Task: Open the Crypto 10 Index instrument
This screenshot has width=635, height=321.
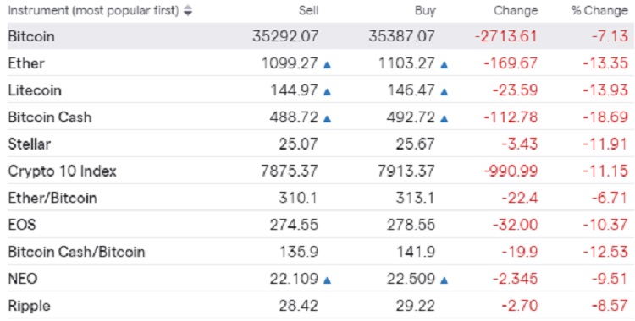Action: click(x=63, y=171)
